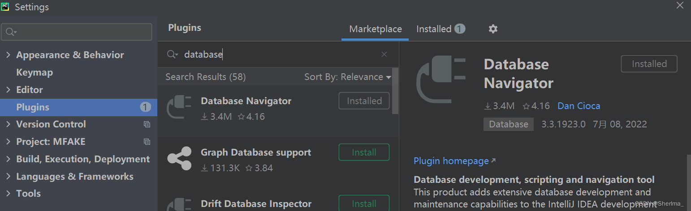Click the plugin settings gear icon
This screenshot has width=691, height=211.
[493, 29]
